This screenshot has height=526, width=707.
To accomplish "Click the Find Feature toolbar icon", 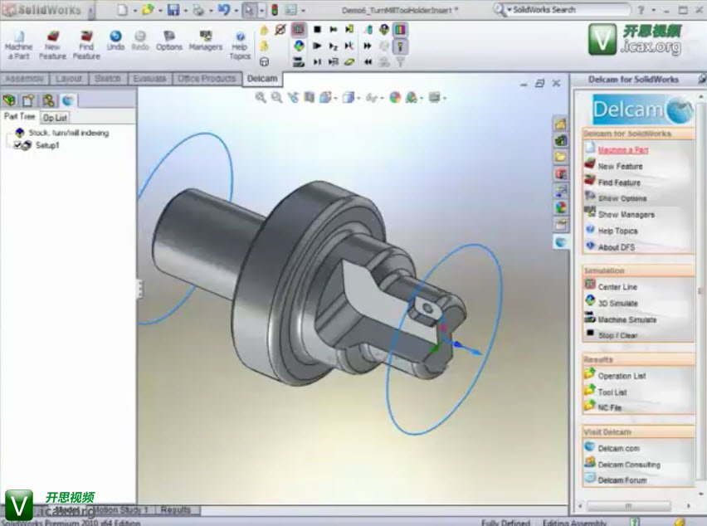I will coord(86,45).
